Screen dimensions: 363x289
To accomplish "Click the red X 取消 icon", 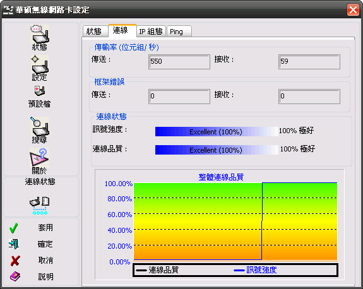I will 15,261.
